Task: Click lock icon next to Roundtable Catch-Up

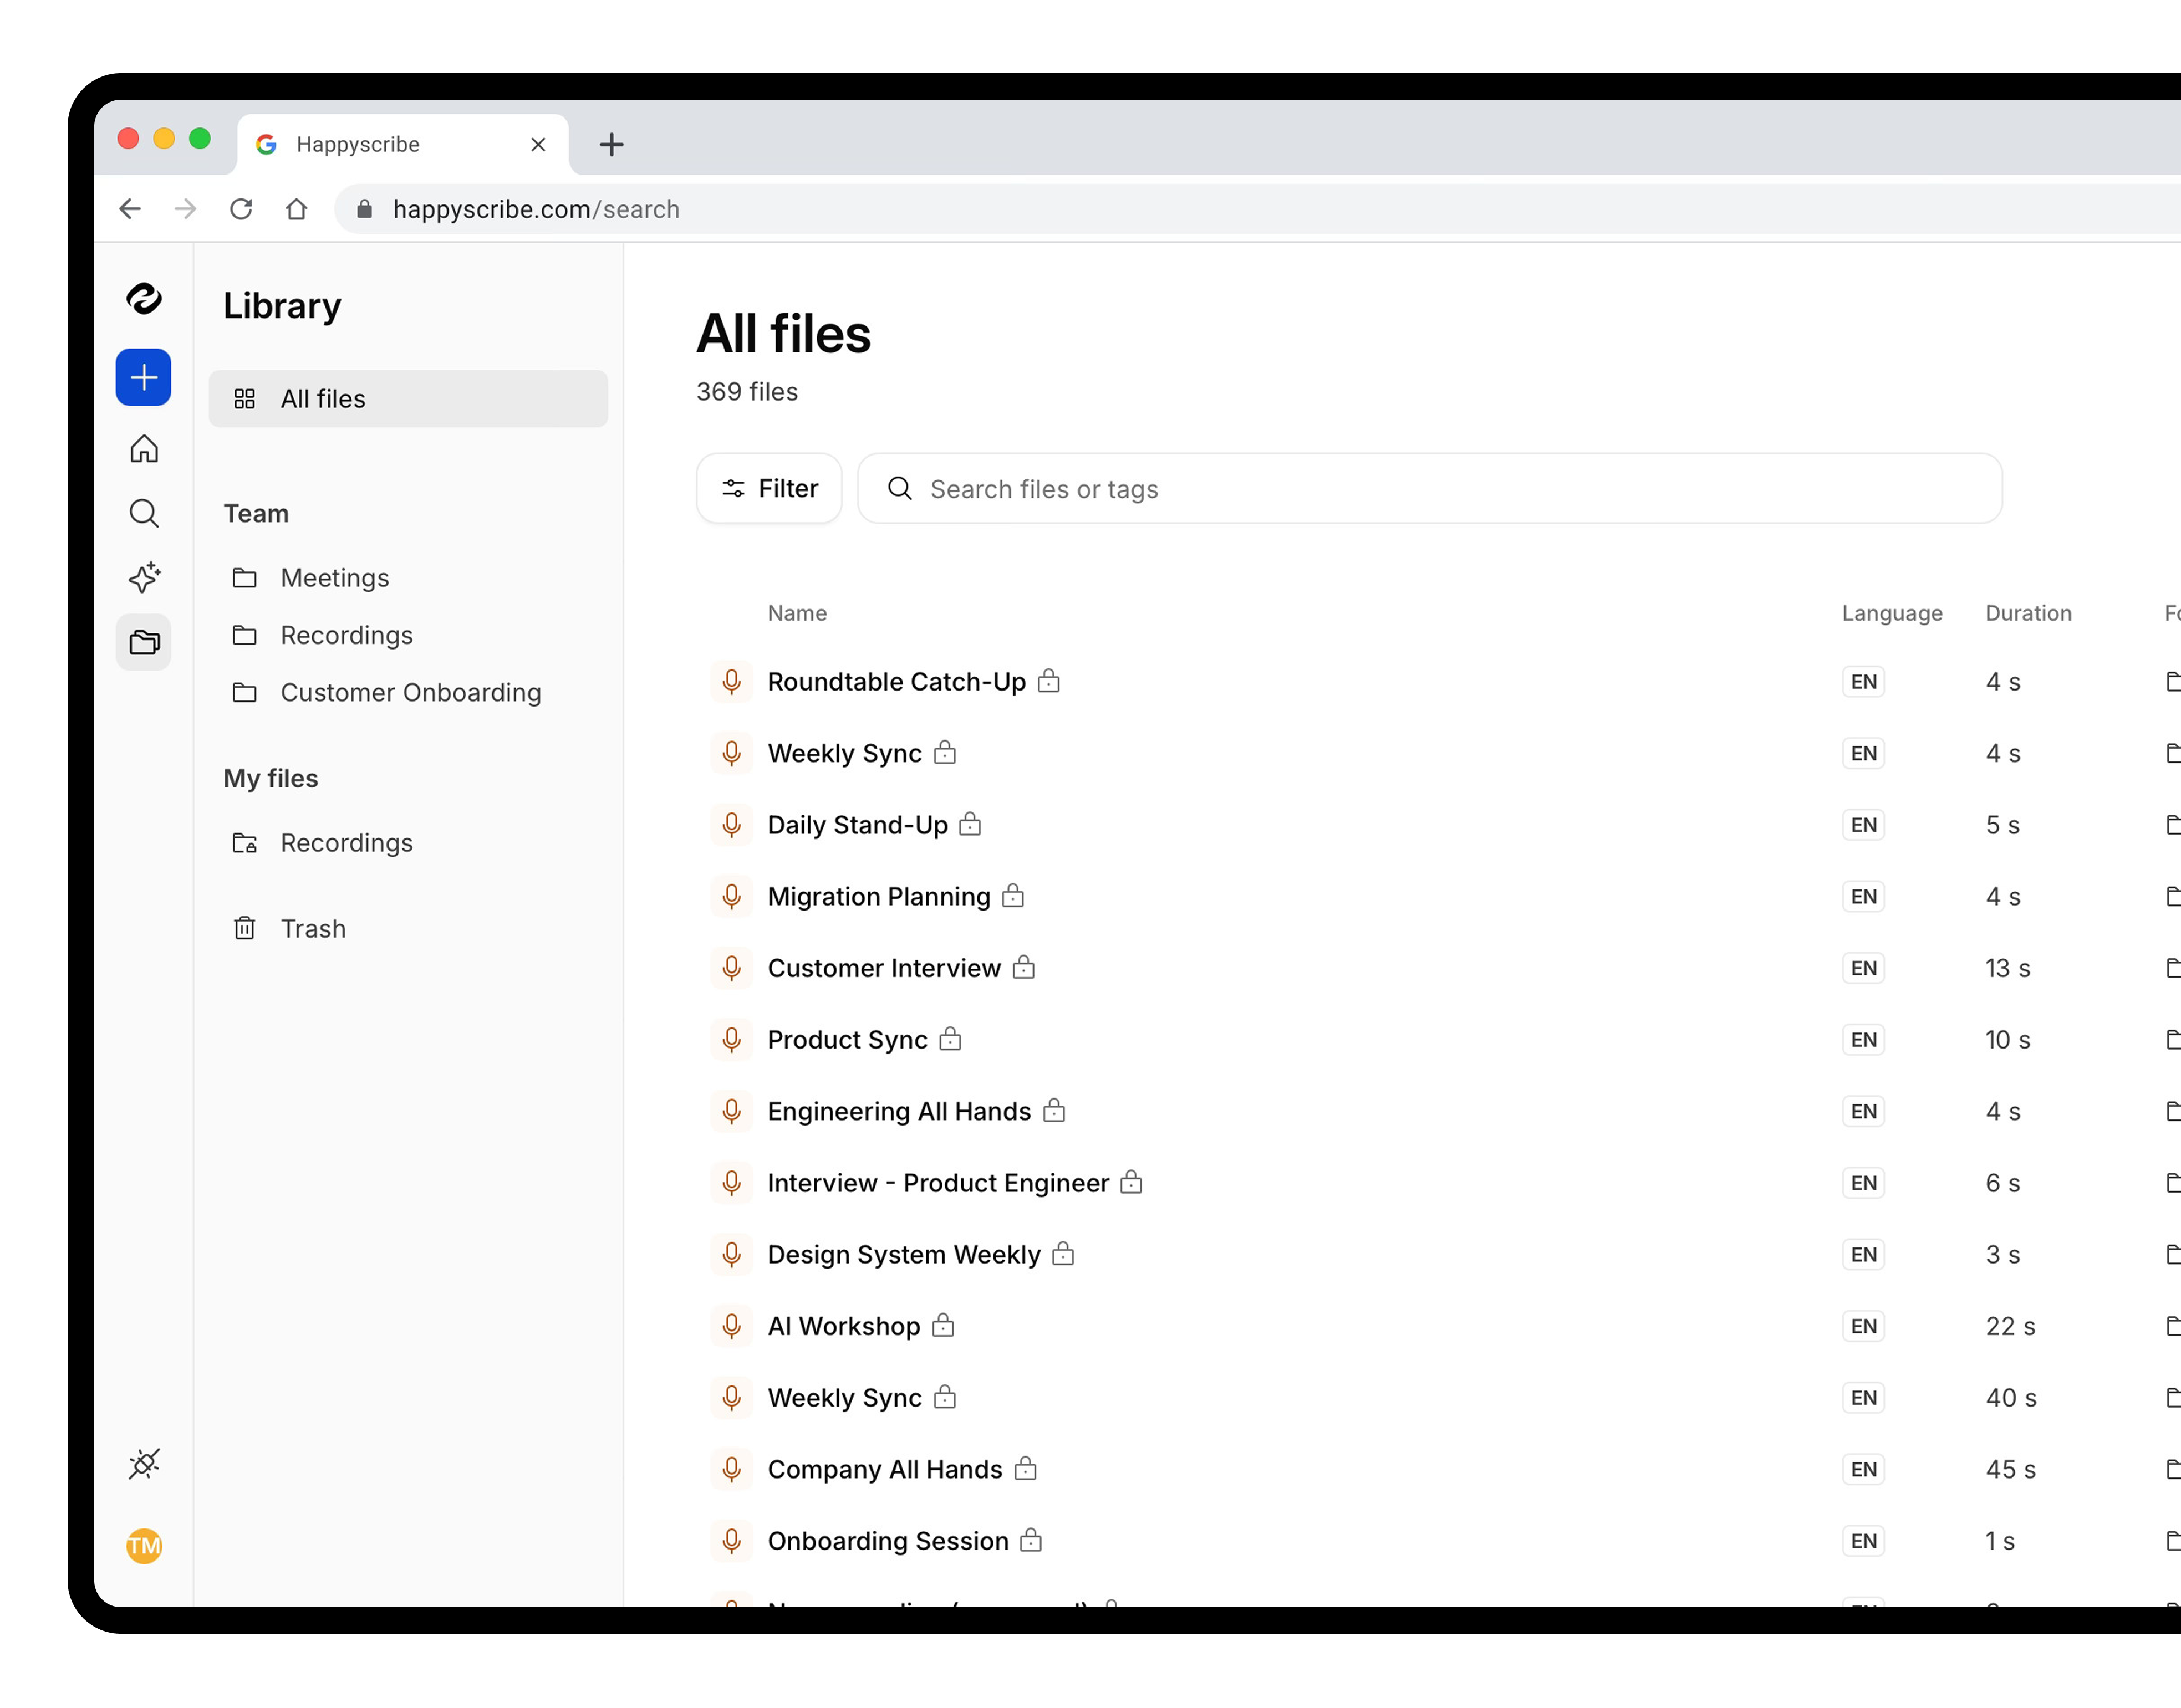Action: pyautogui.click(x=1048, y=681)
